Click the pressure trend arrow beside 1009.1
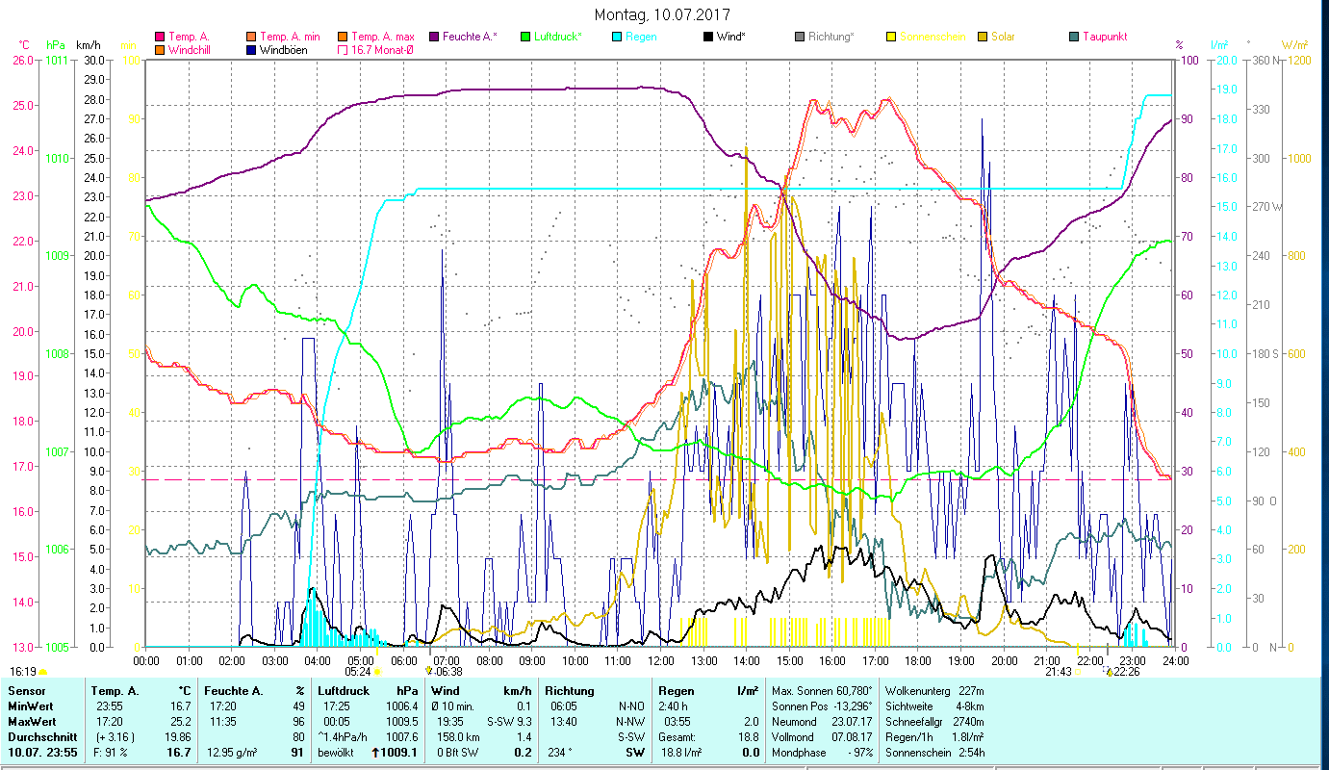Viewport: 1329px width, 770px height. 375,753
